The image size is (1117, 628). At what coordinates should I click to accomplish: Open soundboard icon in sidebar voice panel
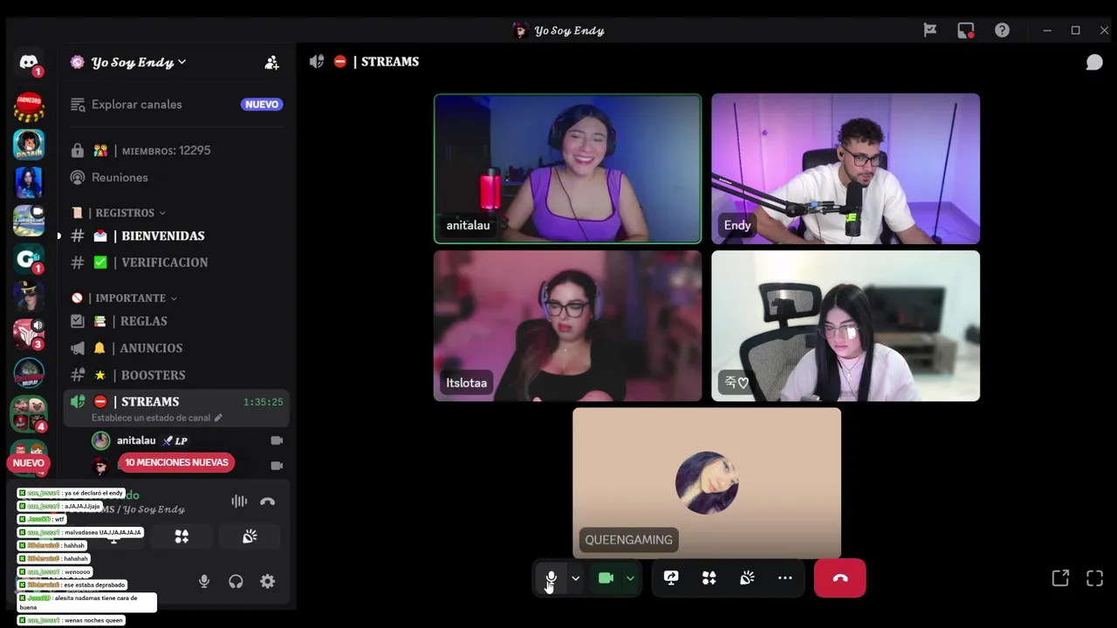pos(250,536)
